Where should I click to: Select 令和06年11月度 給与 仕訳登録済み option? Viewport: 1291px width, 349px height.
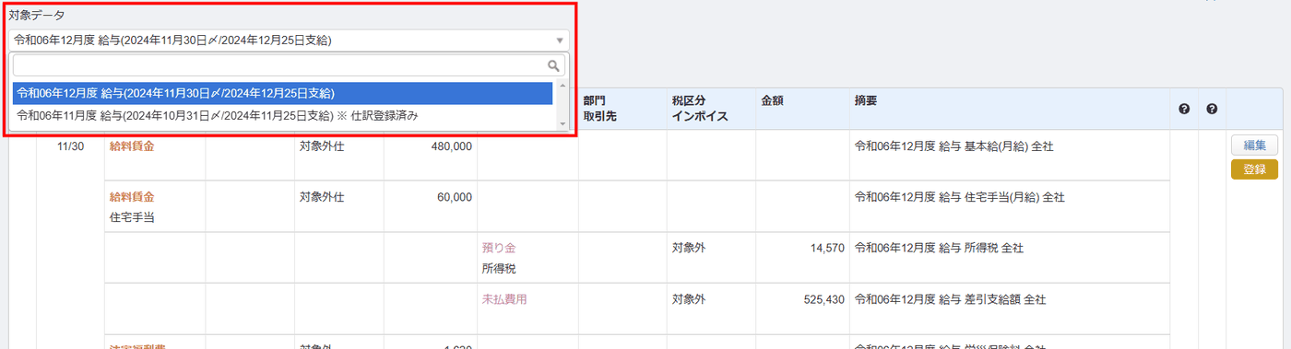click(282, 115)
